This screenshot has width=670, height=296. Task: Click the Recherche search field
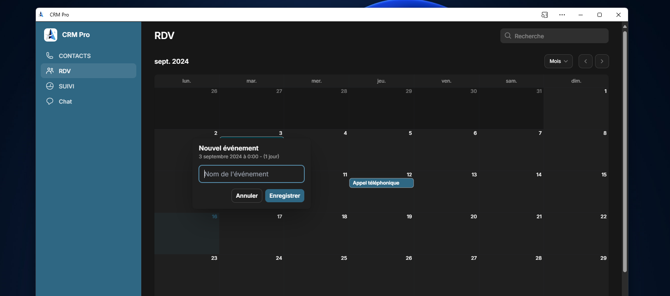click(554, 36)
